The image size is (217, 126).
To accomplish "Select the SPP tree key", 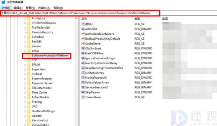I will click(x=34, y=60).
